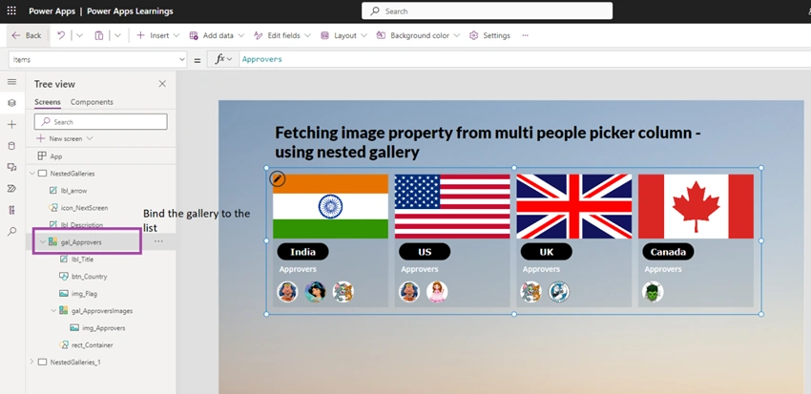The width and height of the screenshot is (811, 394).
Task: Click the US flag image
Action: [452, 206]
